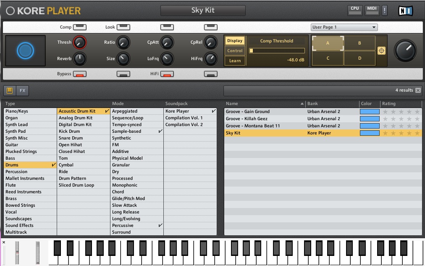Switch browser to FX view
Image resolution: width=425 pixels, height=266 pixels.
(x=23, y=91)
